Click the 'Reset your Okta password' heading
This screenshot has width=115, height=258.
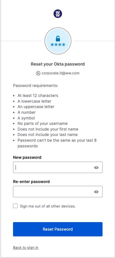pos(58,64)
